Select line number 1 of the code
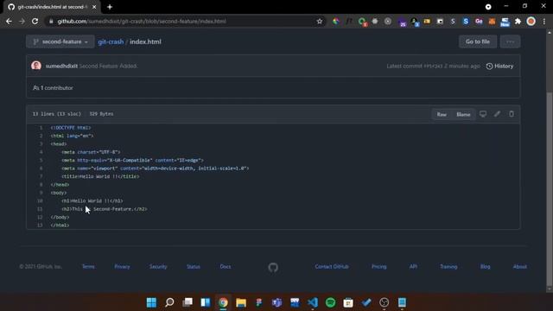Viewport: 553px width, 311px height. [x=41, y=128]
